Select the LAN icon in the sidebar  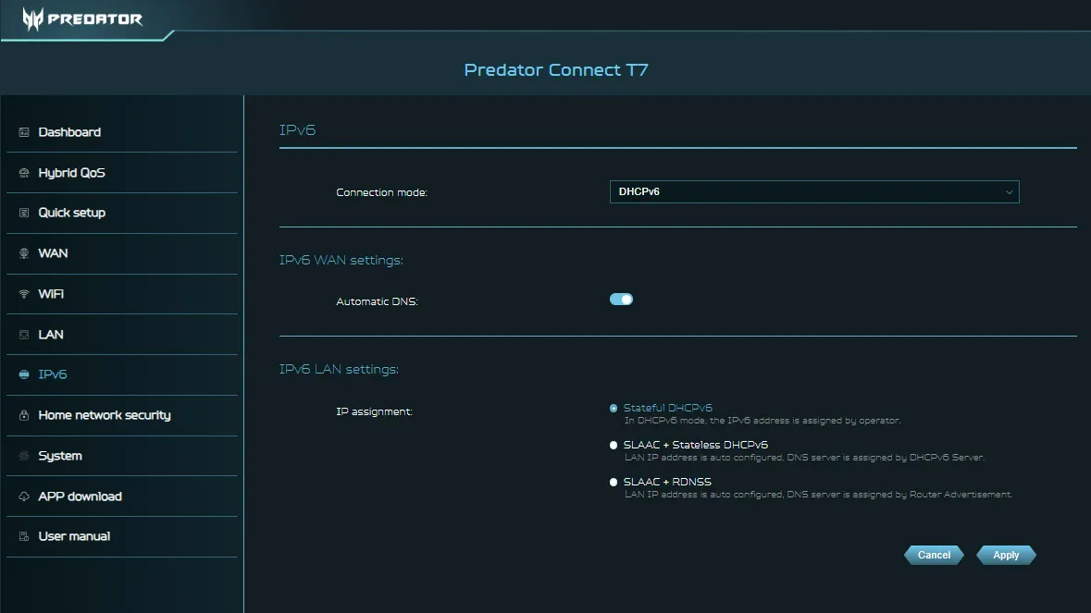(23, 335)
